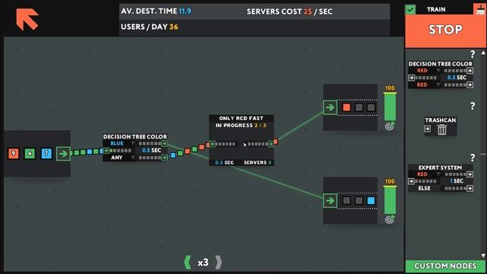Click the x3 speed indicator
487x274 pixels.
pyautogui.click(x=203, y=263)
